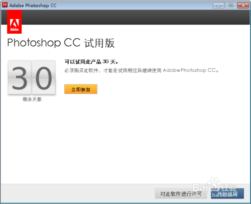Screen dimensions: 251x204
Task: Click the Adobe Photoshop CC title bar text
Action: tap(33, 6)
